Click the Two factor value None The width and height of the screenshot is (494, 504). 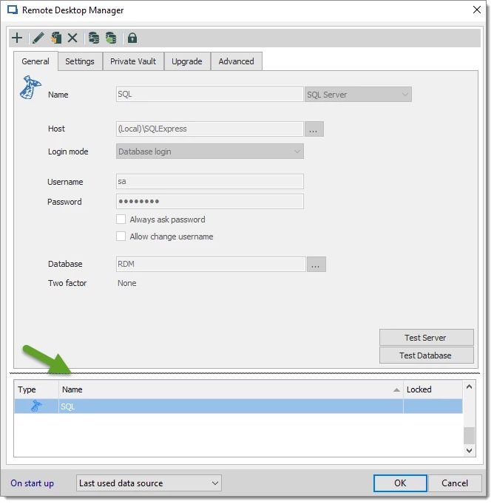tap(128, 285)
